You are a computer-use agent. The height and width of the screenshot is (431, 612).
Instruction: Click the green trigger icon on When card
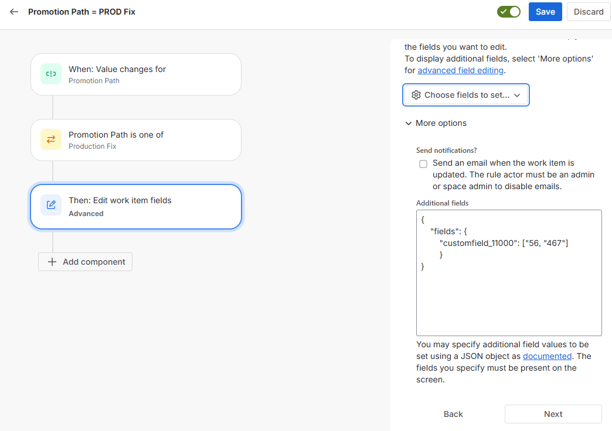51,74
